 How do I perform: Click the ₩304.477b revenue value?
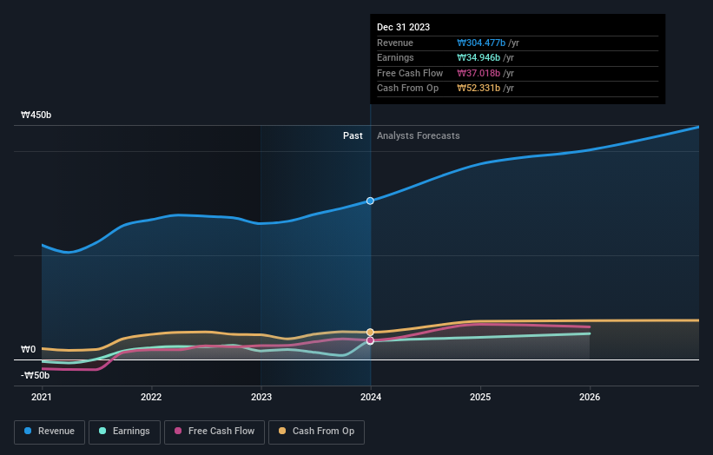coord(481,43)
